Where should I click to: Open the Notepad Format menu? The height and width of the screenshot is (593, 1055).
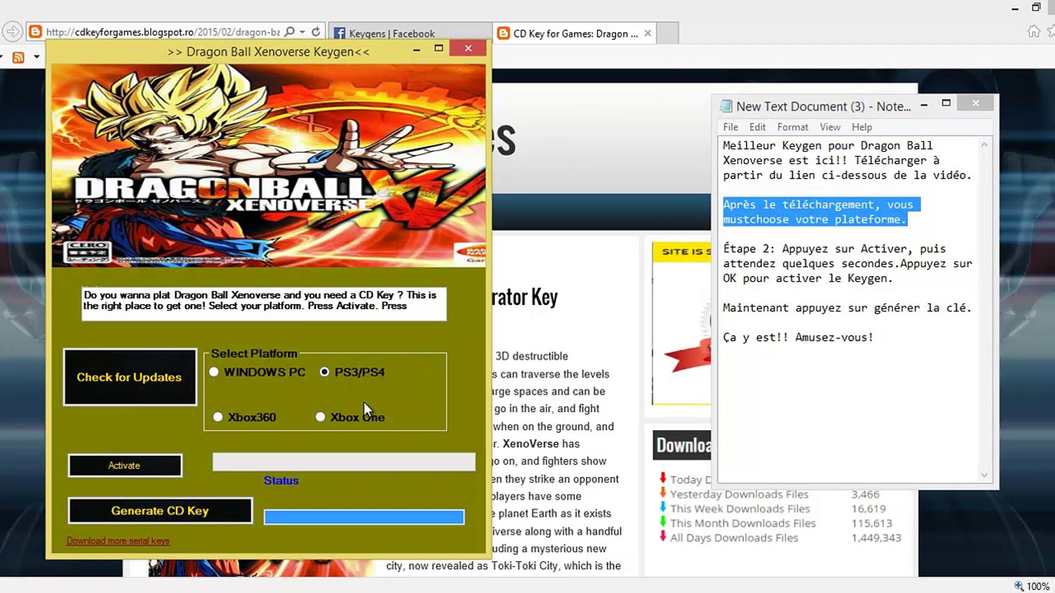792,127
